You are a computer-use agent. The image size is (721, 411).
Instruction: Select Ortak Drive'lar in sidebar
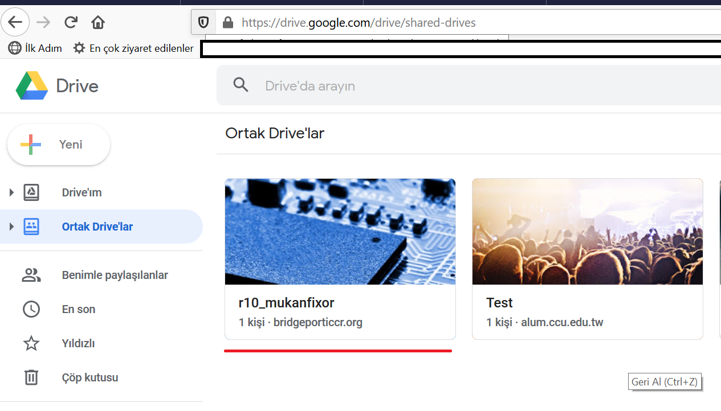click(x=97, y=227)
